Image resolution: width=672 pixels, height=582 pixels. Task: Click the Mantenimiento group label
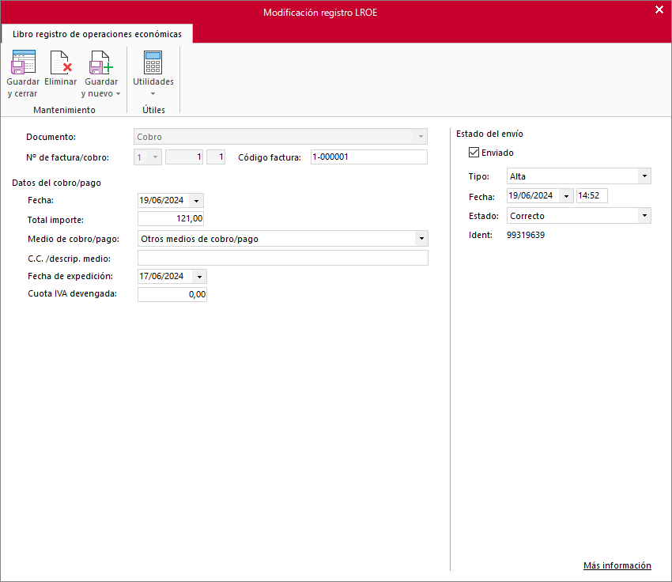[x=64, y=110]
